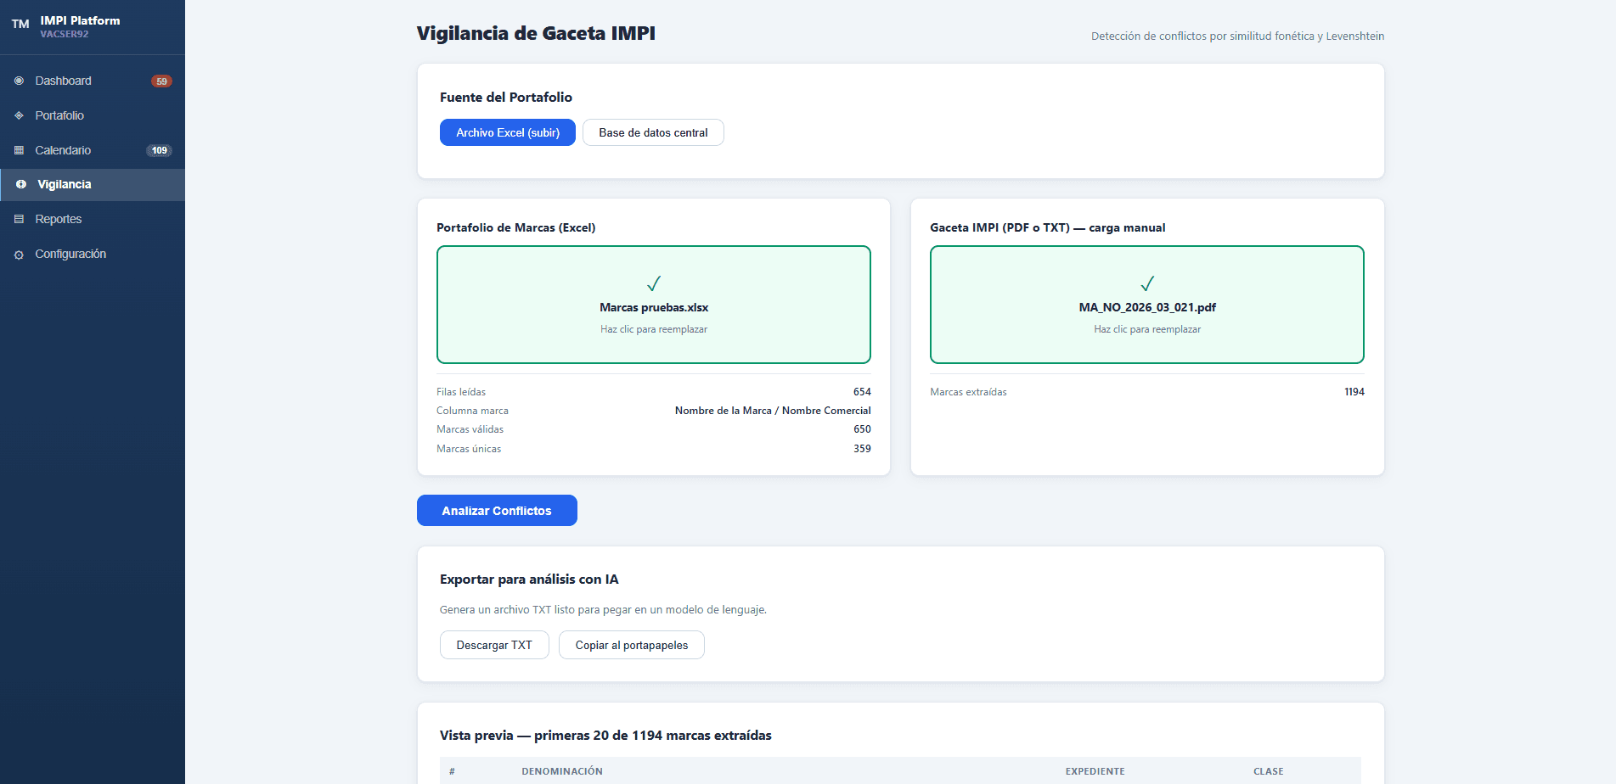
Task: Click the Detección de conflictos subtitle text
Action: point(1238,36)
